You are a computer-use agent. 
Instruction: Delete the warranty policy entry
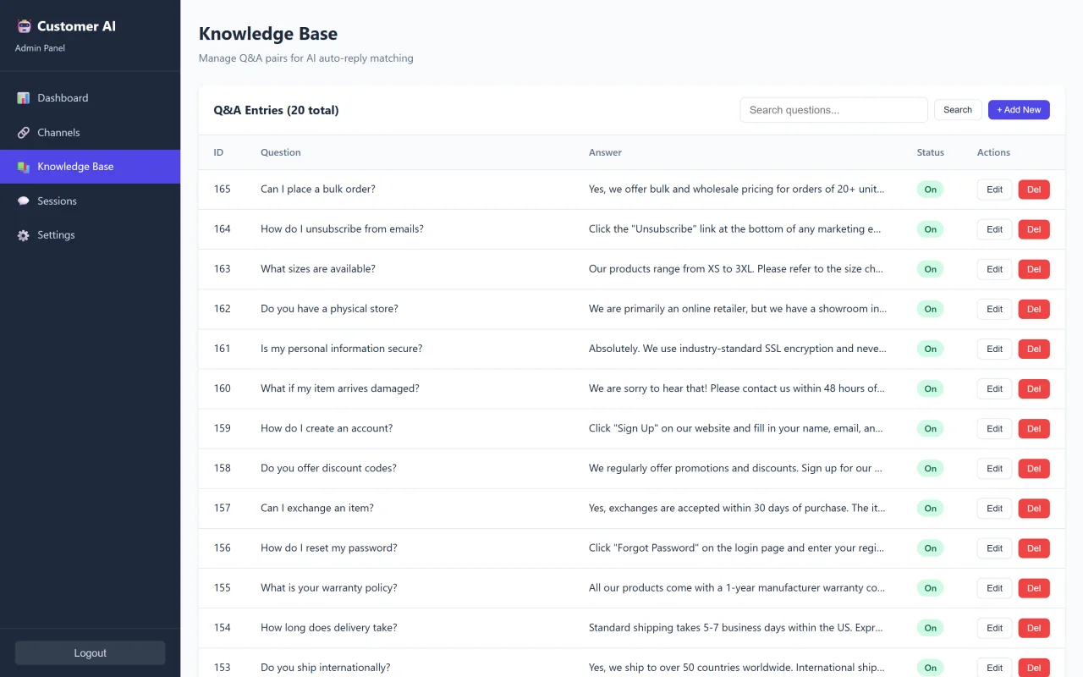(1034, 588)
